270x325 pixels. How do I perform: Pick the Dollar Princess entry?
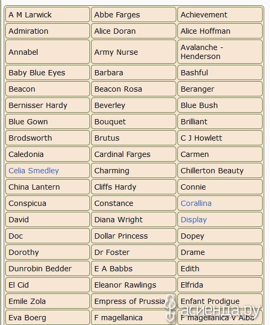134,236
